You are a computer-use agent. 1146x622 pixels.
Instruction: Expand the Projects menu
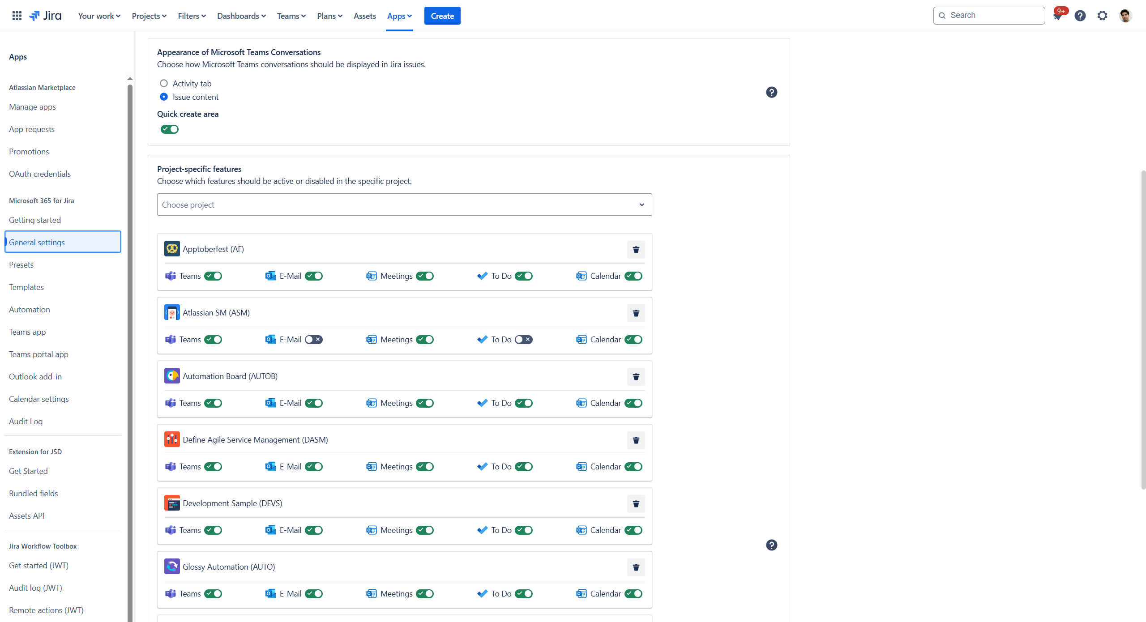(149, 16)
